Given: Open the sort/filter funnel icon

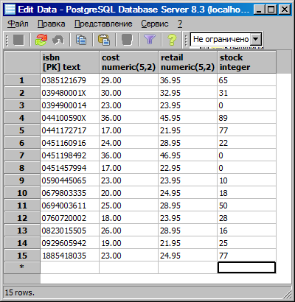Looking at the screenshot, I should click(x=150, y=40).
